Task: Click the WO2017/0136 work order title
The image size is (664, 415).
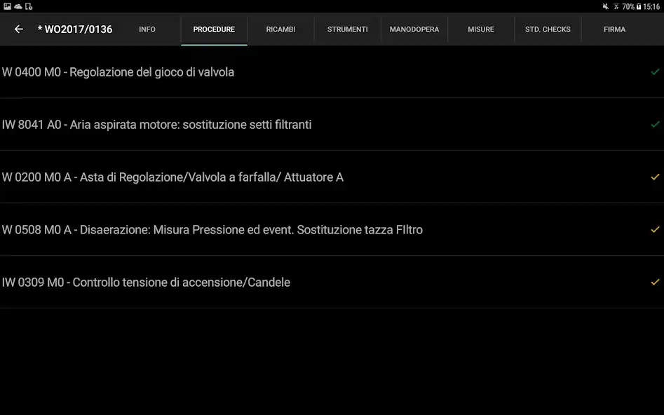Action: point(75,29)
